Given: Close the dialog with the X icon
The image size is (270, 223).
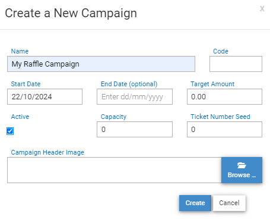Looking at the screenshot, I should tap(262, 8).
